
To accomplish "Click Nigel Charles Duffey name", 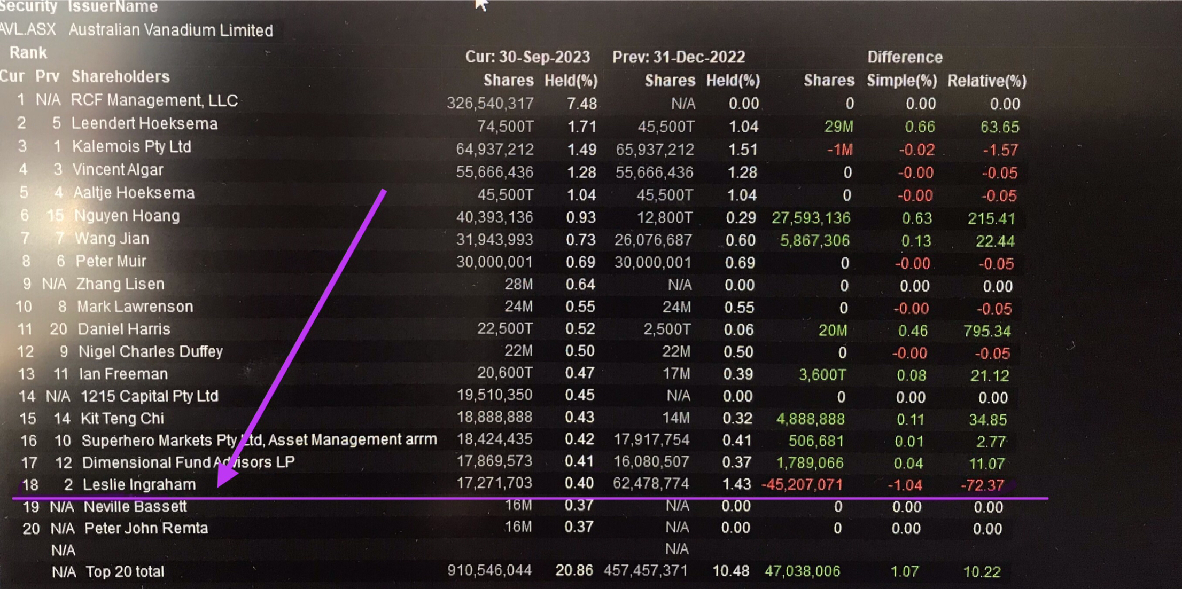I will point(151,351).
